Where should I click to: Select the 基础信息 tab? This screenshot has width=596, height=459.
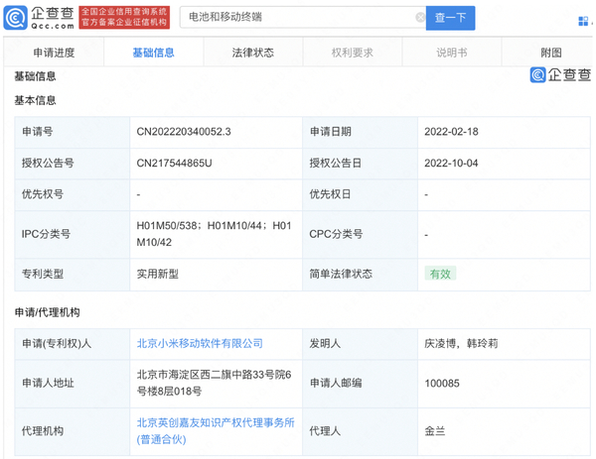pyautogui.click(x=153, y=53)
